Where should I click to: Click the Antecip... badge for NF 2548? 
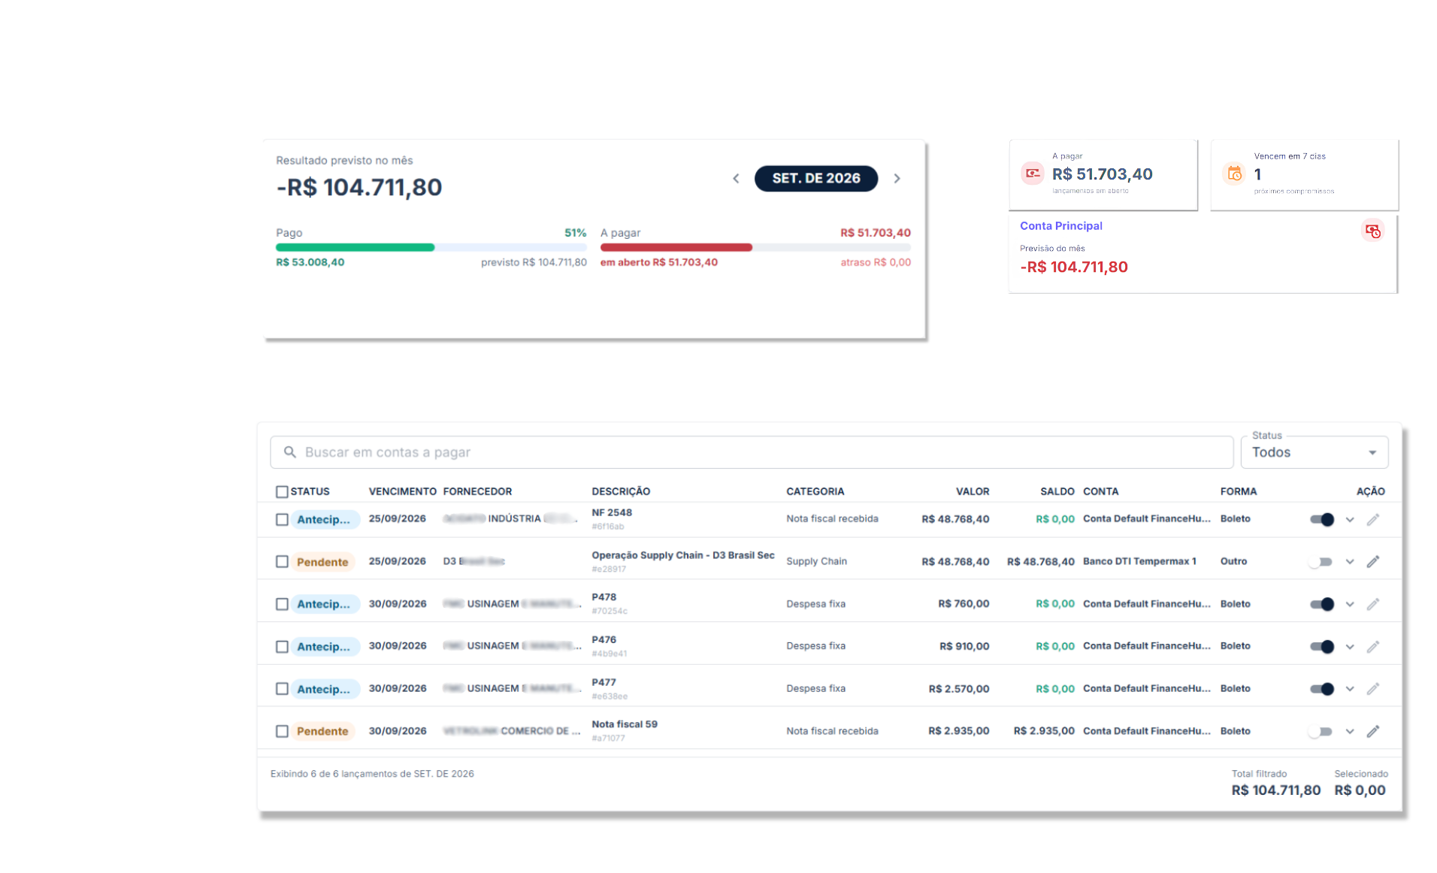point(325,519)
